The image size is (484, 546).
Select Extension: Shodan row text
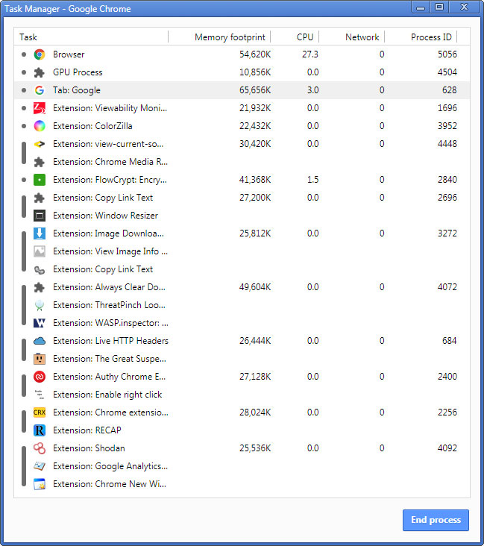coord(89,448)
